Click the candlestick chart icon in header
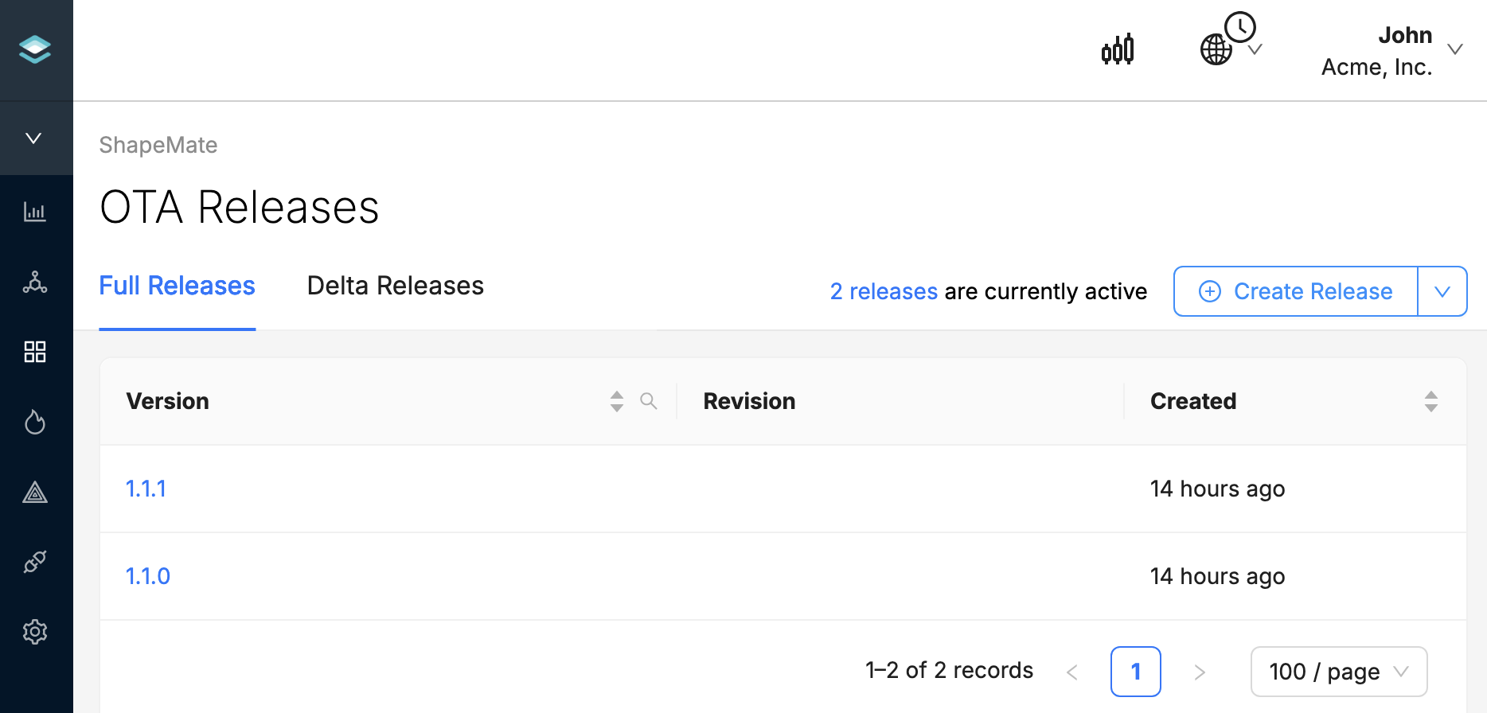 (1118, 49)
